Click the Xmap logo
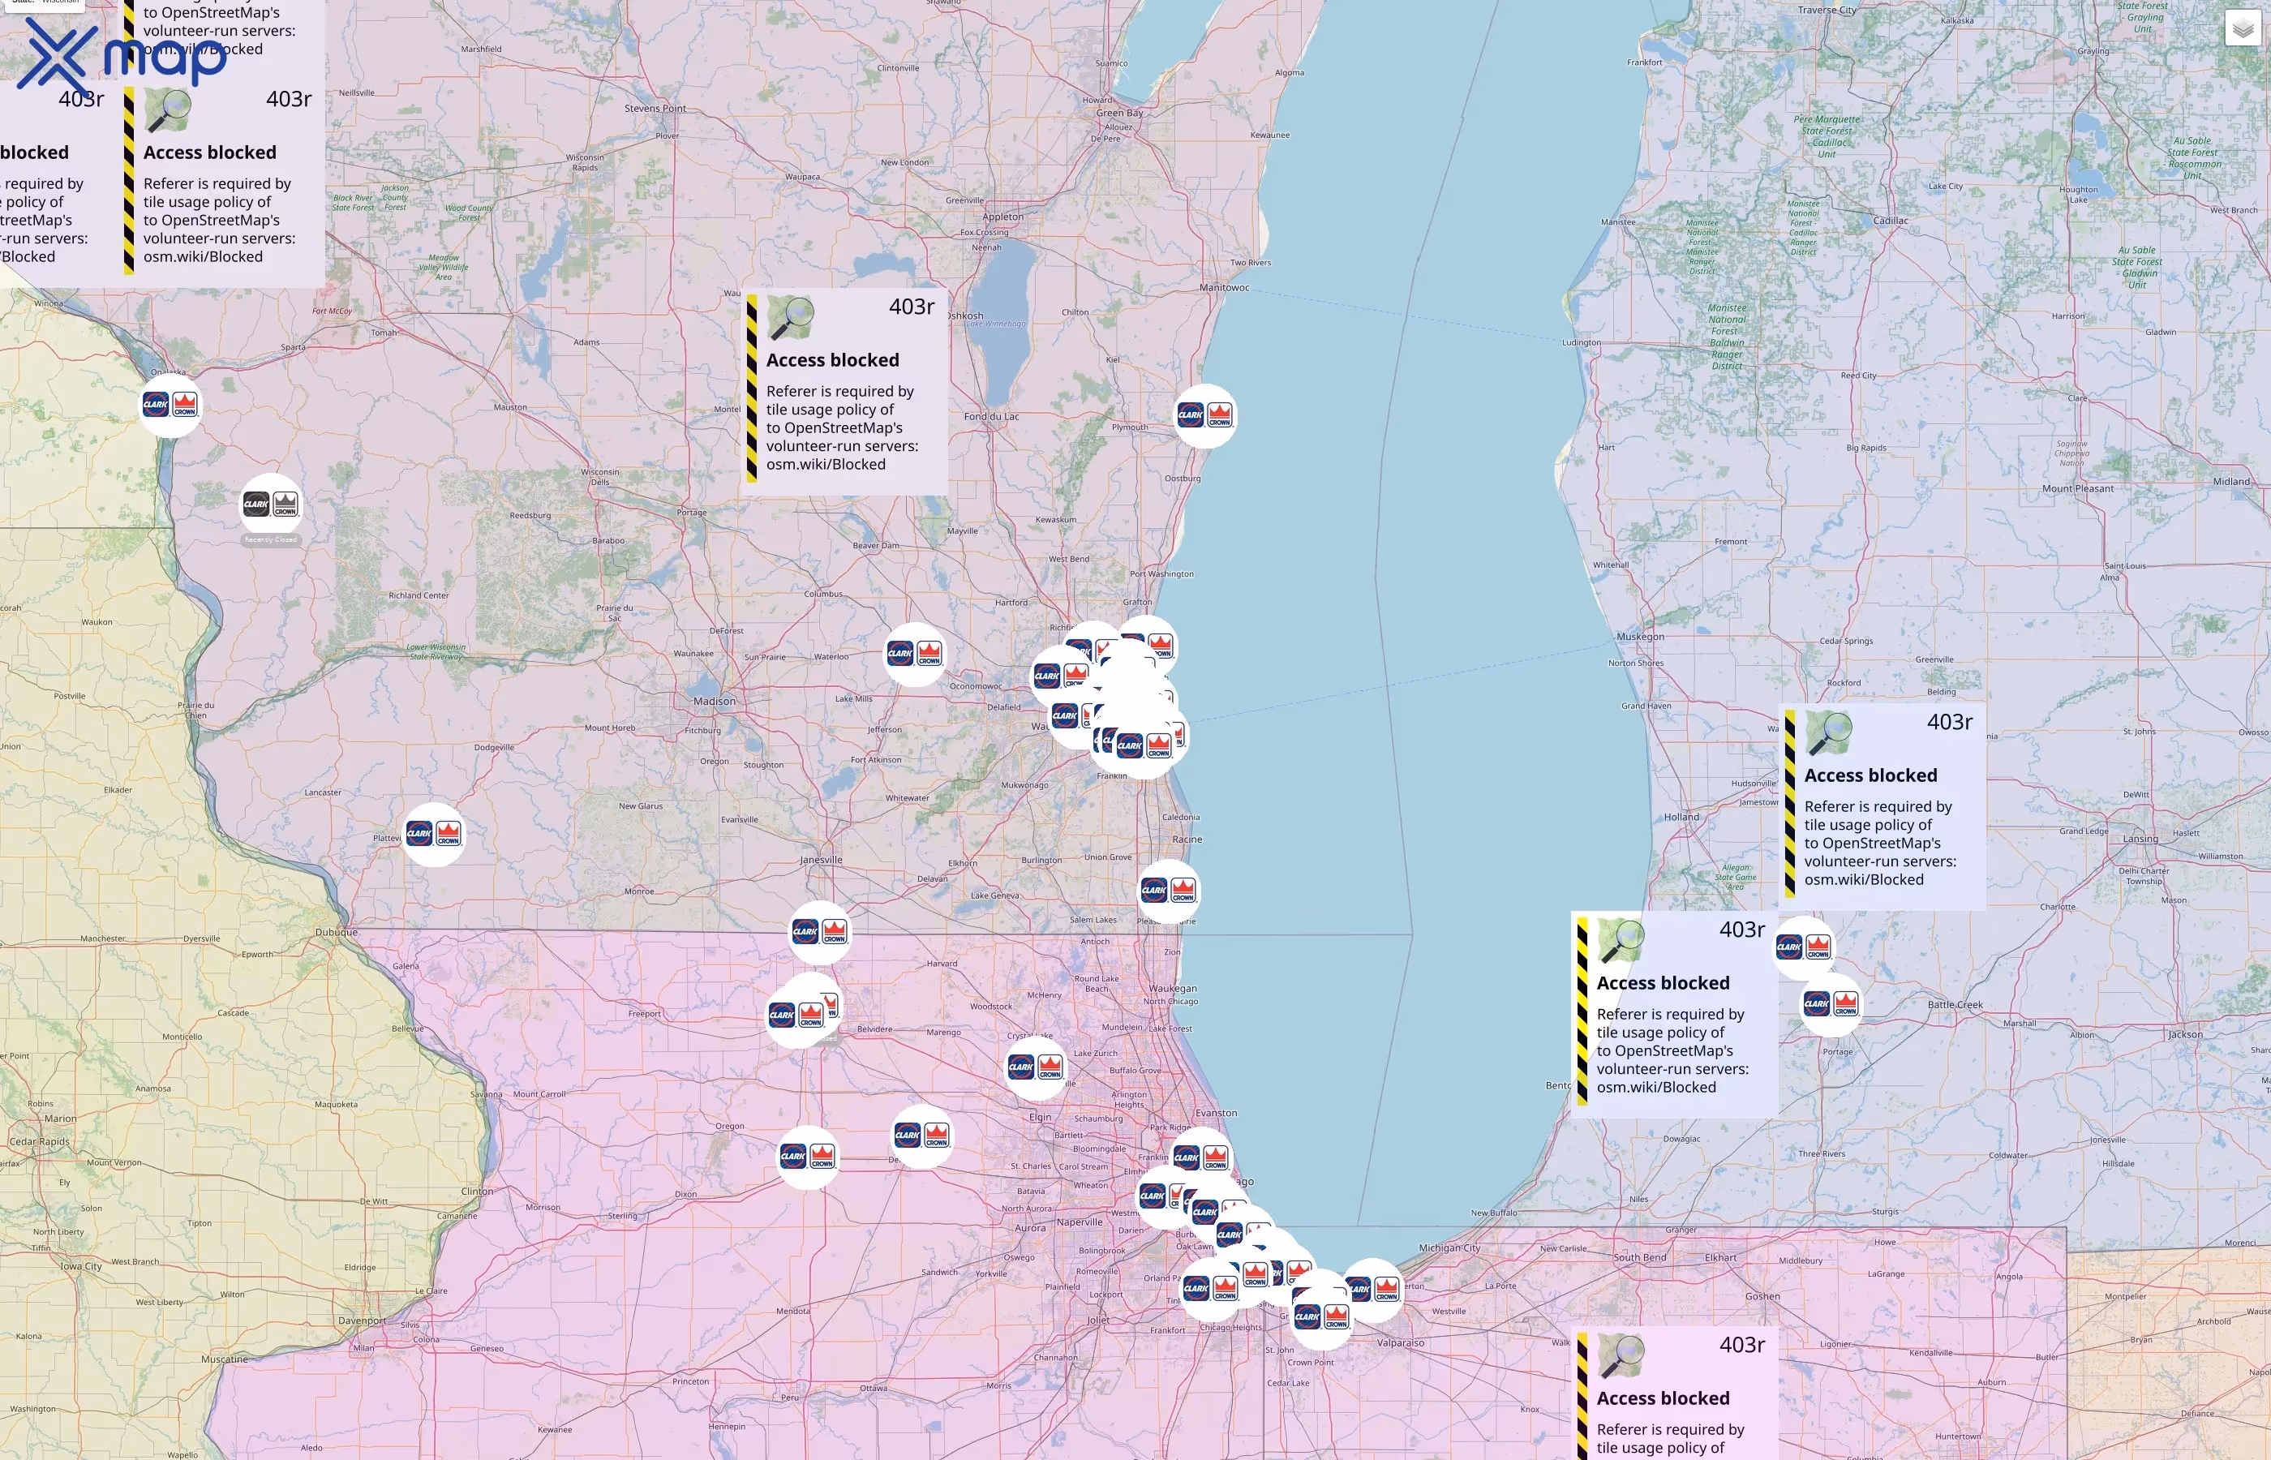 tap(122, 58)
